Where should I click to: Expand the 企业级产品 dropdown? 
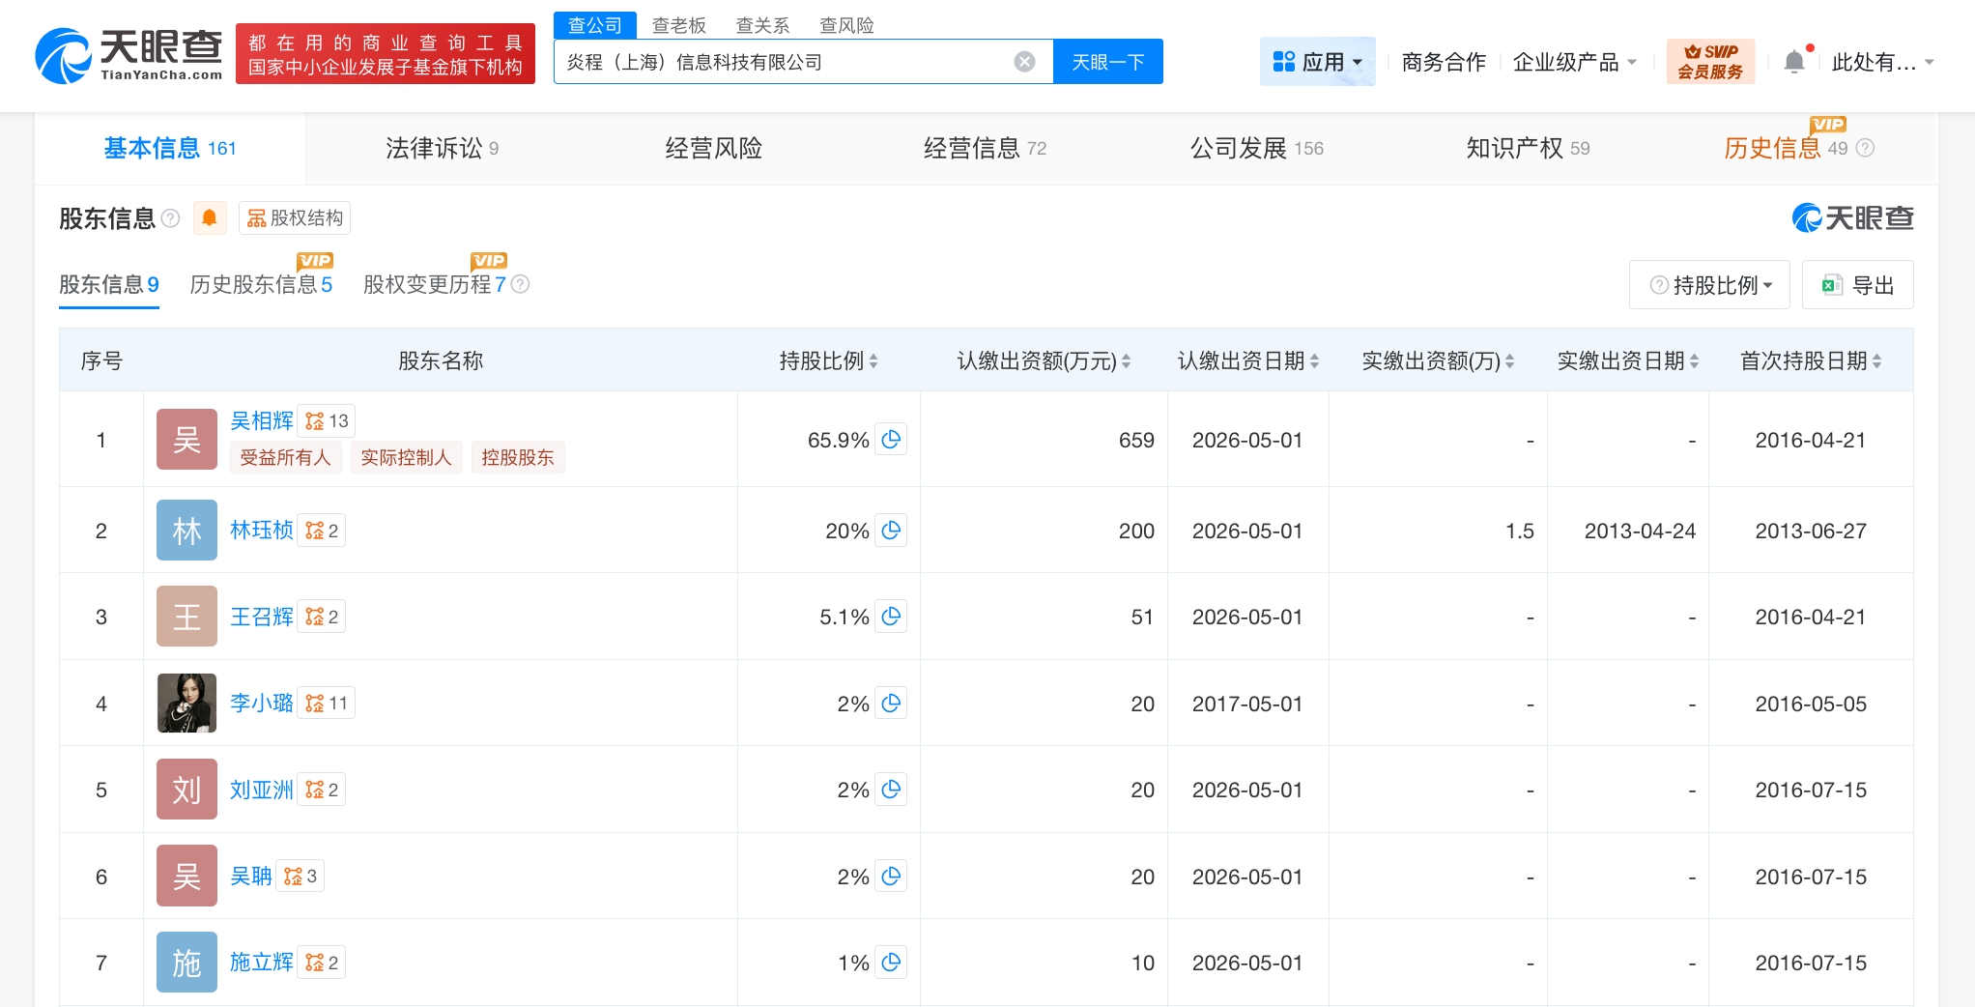(x=1574, y=62)
